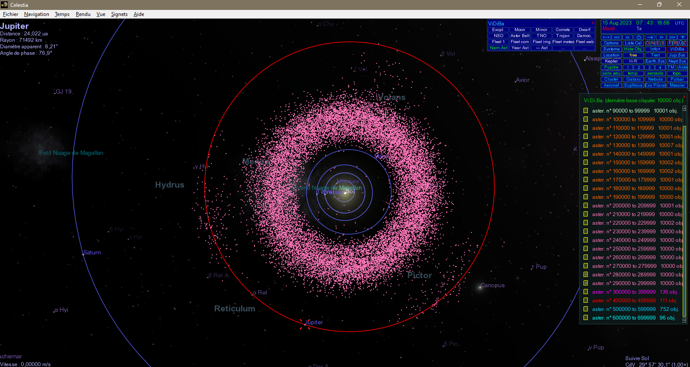Screen dimensions: 690x367
Task: Open the Rendu menu
Action: [x=83, y=14]
